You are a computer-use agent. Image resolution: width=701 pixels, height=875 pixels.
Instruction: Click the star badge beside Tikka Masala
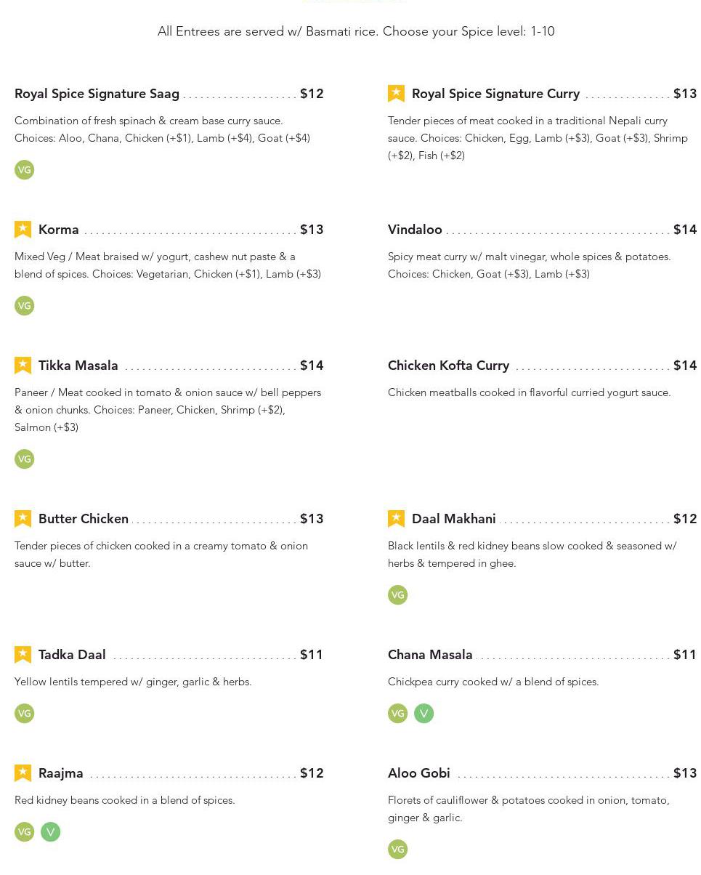pos(23,366)
